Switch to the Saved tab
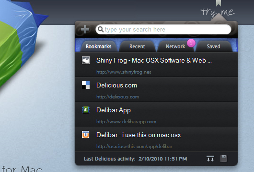The image size is (254, 172). click(213, 46)
